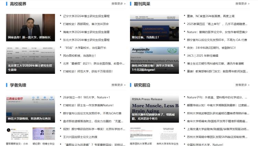Select the 高校视界 section heading

[18, 4]
